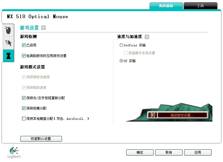223x162 pixels.
Task: Select the SetPoint 实施 radio button
Action: click(121, 45)
